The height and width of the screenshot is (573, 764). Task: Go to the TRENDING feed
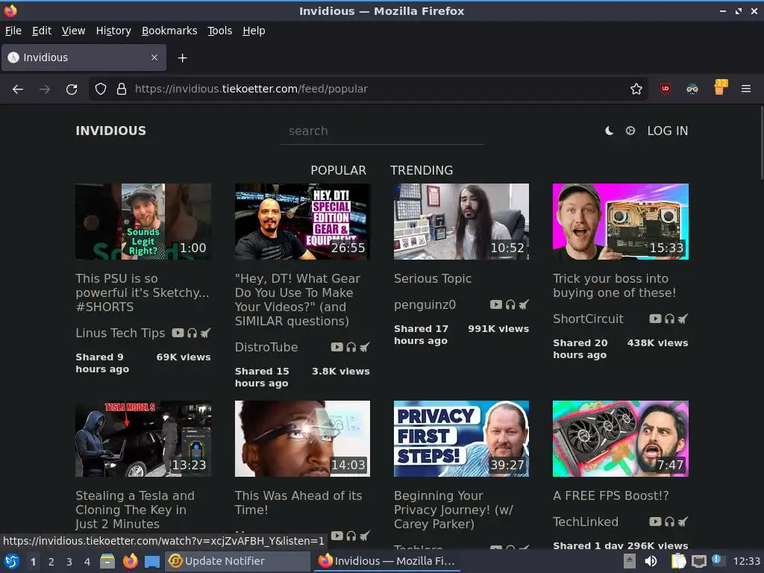[x=422, y=170]
